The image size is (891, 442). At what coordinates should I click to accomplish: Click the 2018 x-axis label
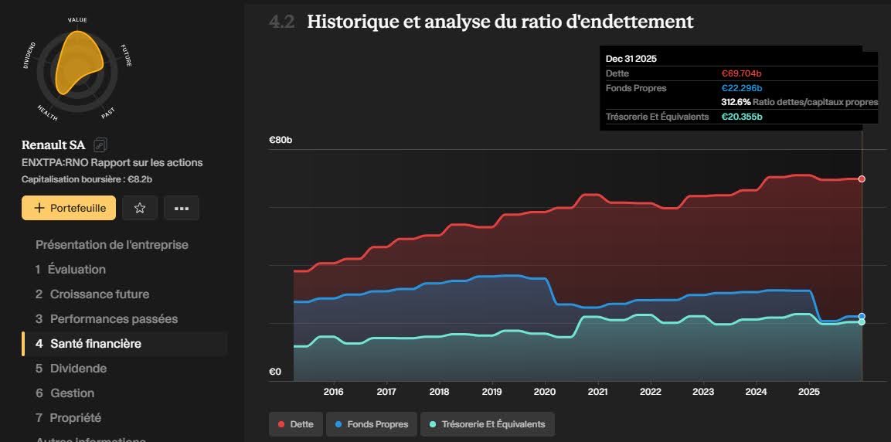439,392
